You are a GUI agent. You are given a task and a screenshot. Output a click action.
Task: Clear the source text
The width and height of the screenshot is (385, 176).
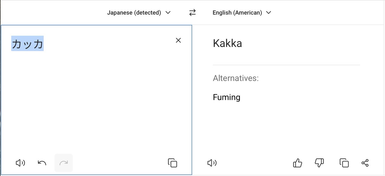(x=178, y=40)
